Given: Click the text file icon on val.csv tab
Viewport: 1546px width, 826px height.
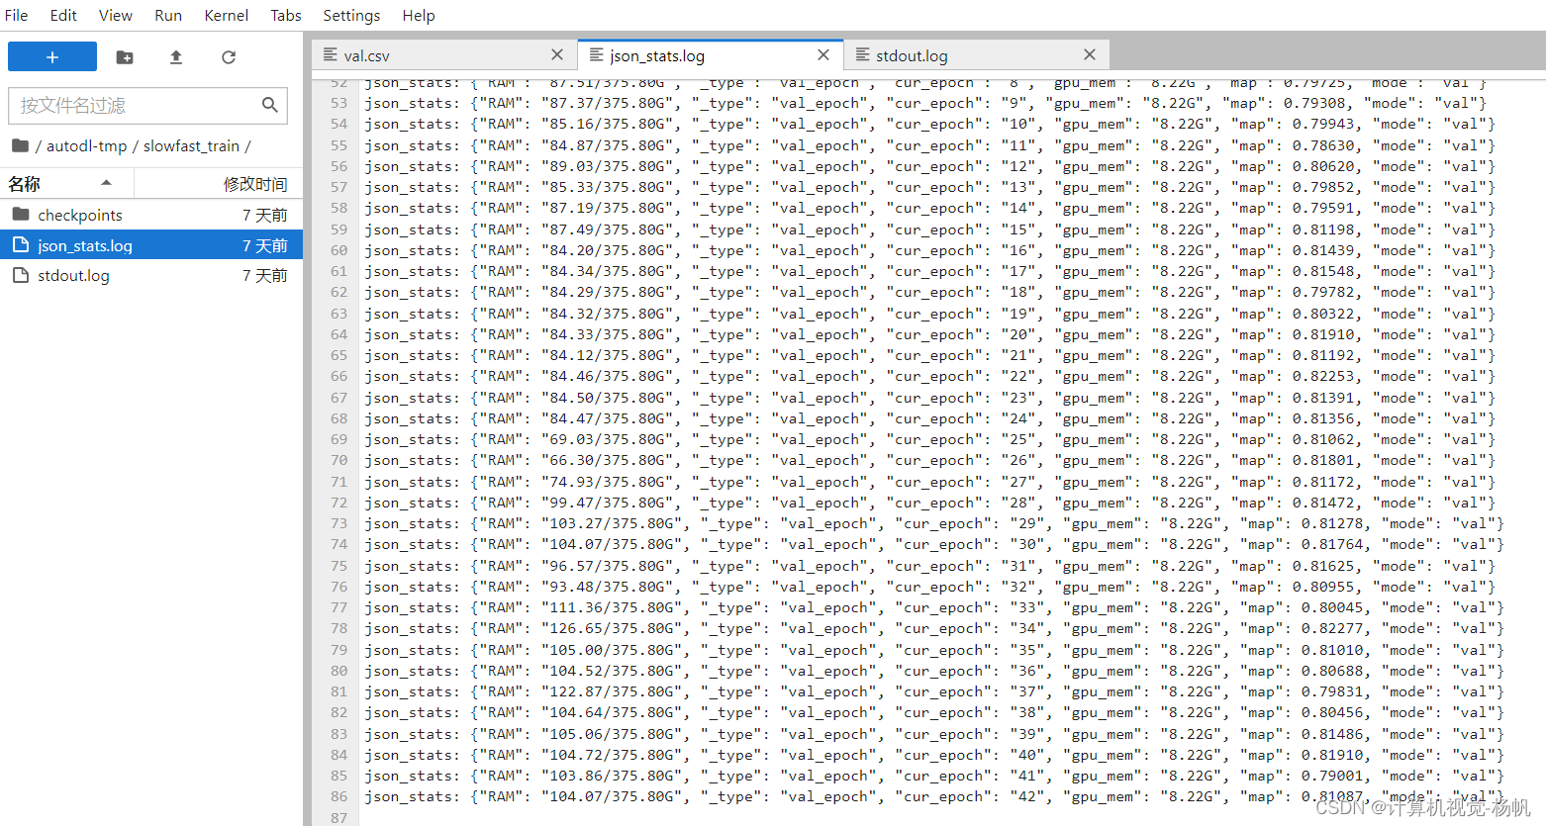Looking at the screenshot, I should click(331, 55).
